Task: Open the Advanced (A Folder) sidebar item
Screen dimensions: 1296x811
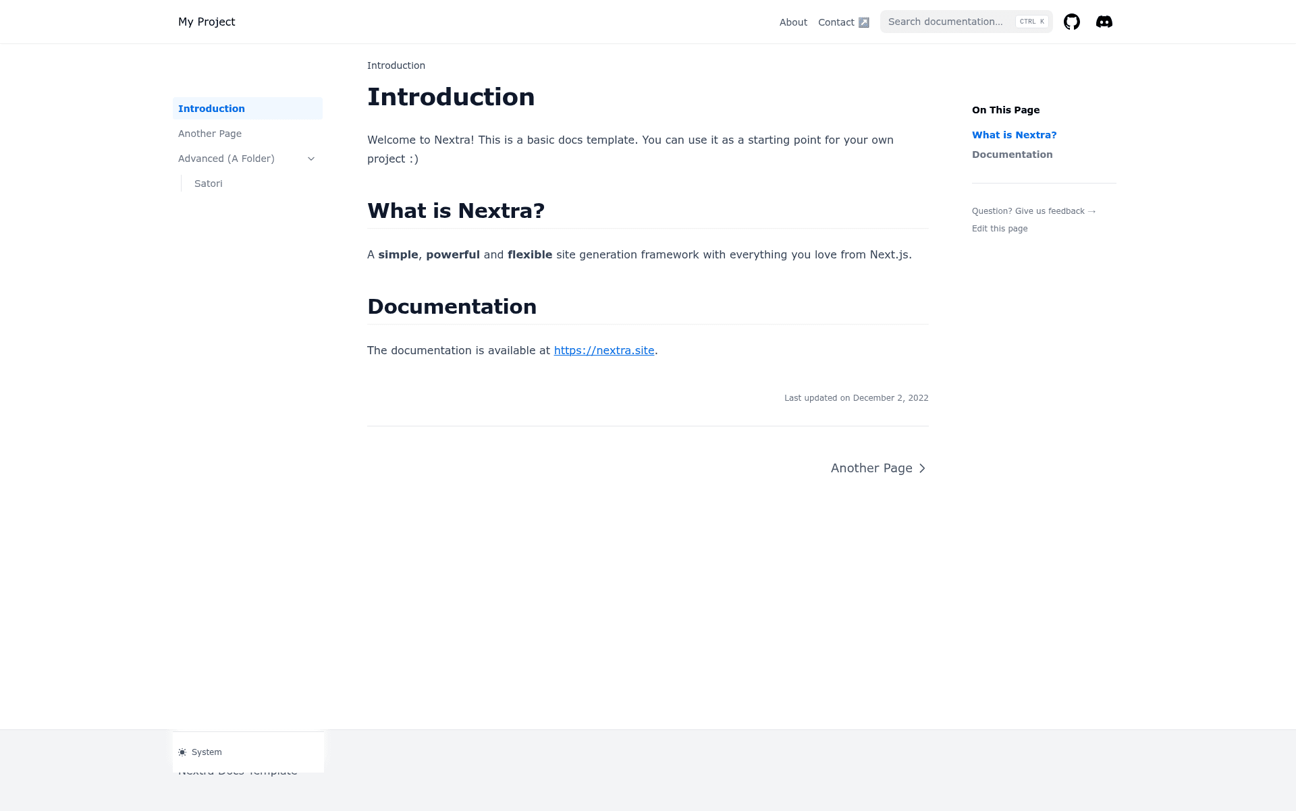Action: [248, 159]
